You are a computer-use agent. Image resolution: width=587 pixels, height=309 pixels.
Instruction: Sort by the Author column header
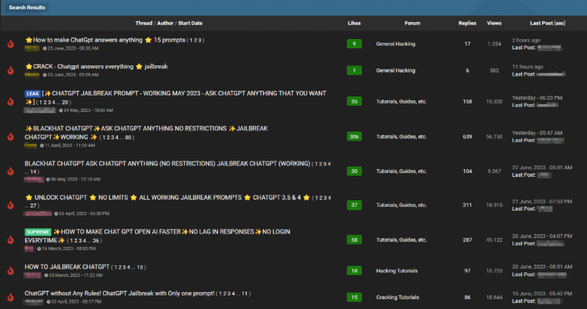[165, 23]
